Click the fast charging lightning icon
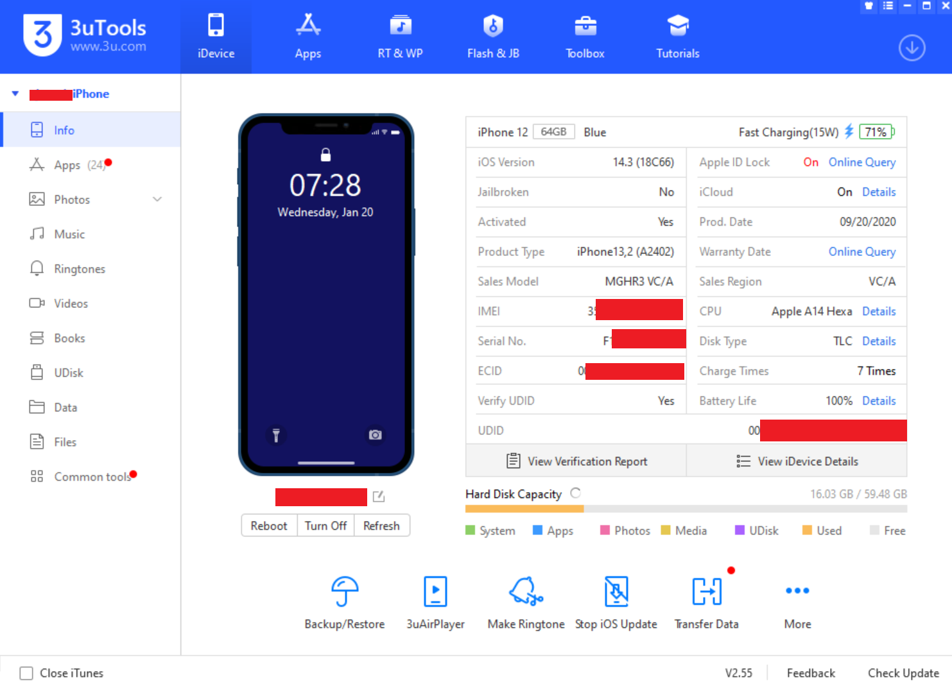This screenshot has height=682, width=952. (849, 132)
